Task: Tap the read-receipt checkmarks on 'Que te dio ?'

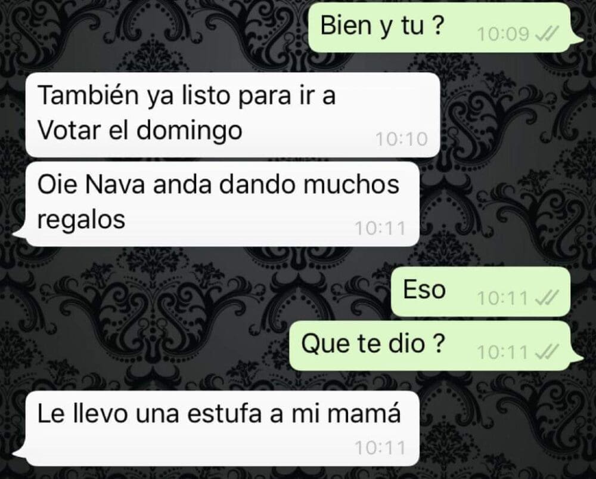Action: coord(547,353)
